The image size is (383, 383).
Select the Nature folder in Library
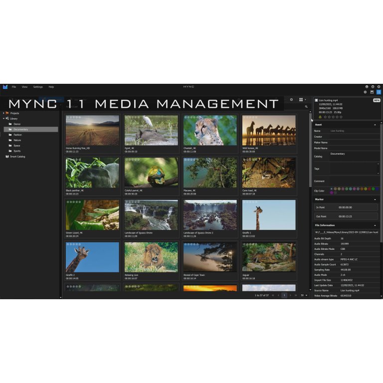click(x=17, y=140)
